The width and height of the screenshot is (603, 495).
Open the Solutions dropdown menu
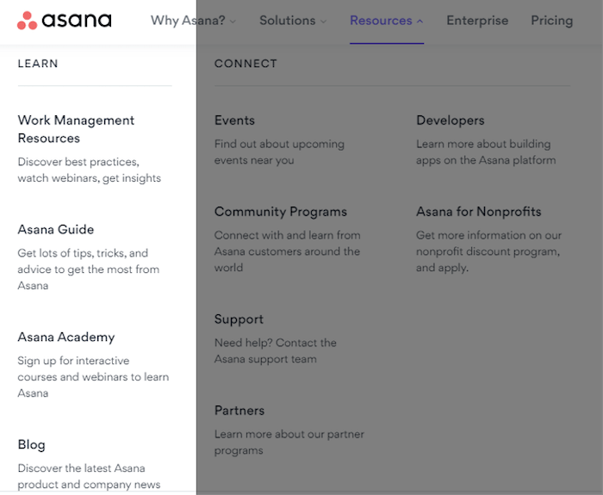click(x=293, y=21)
